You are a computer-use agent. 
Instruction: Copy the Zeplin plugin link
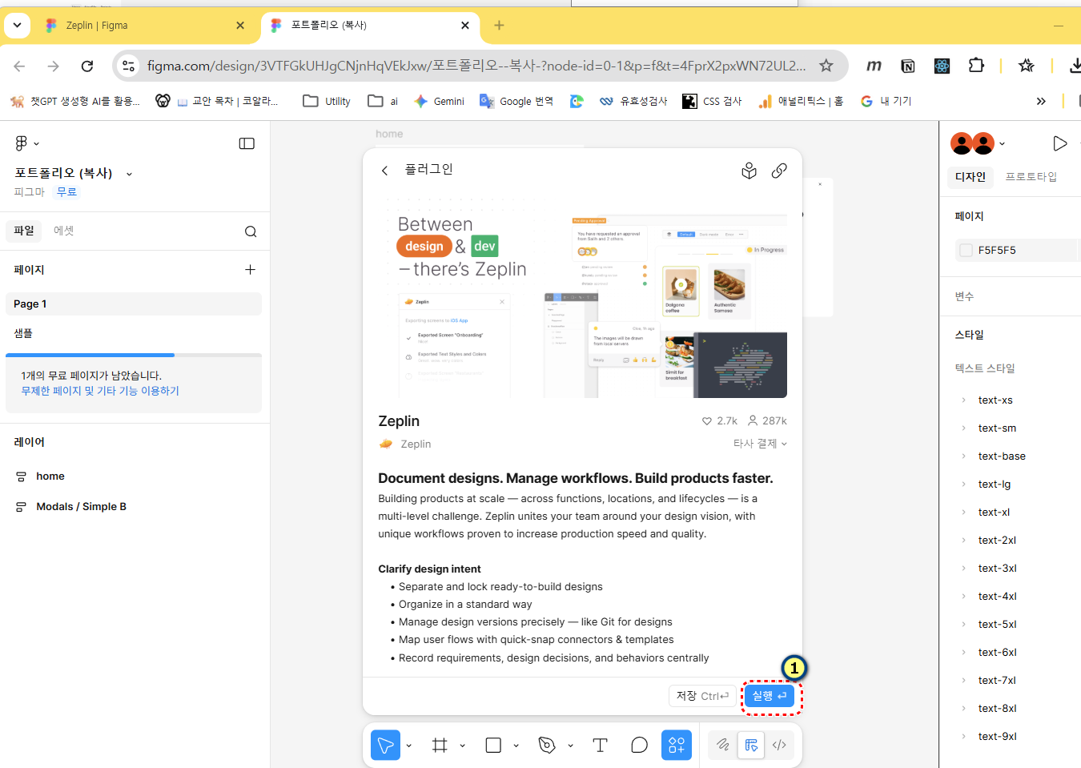[x=779, y=171]
